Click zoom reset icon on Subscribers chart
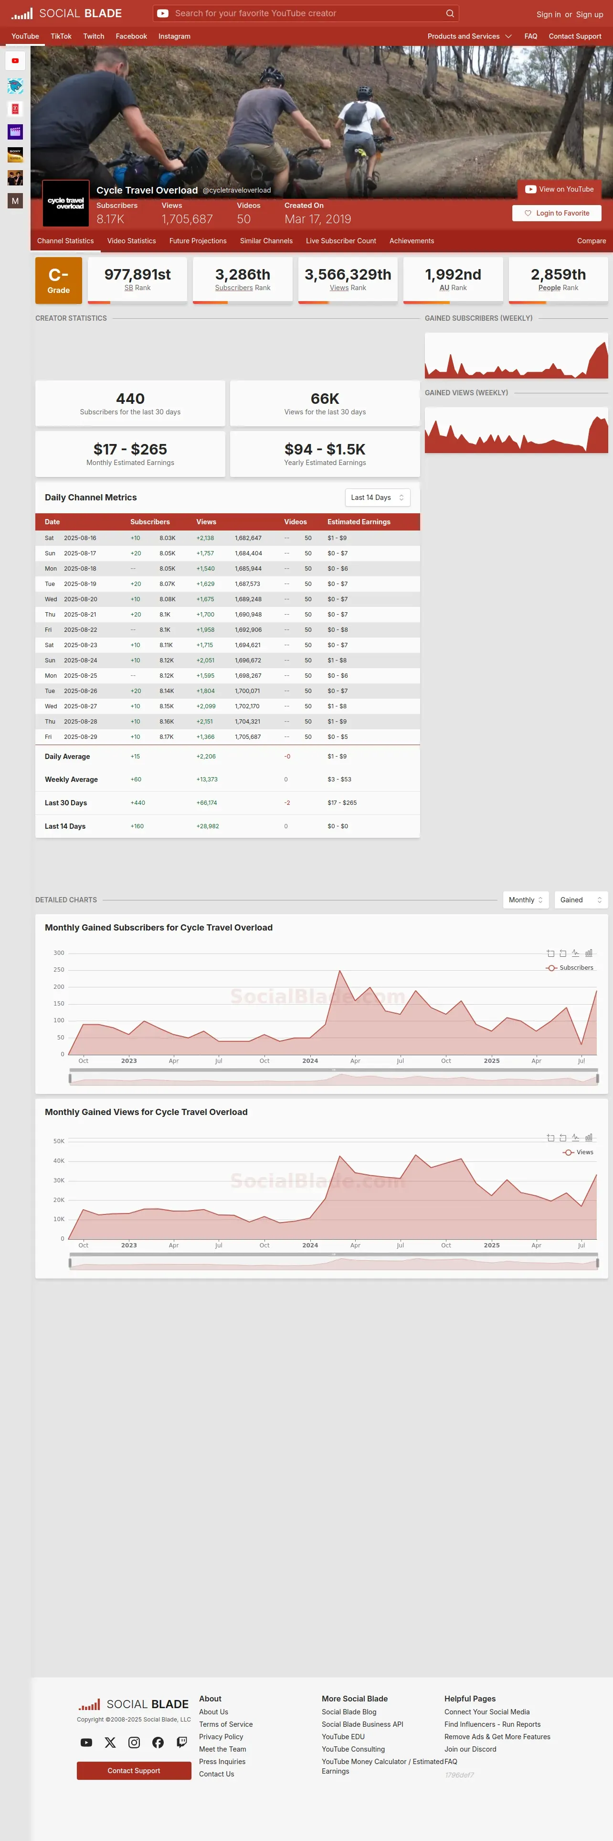Screen dimensions: 613x1841 click(563, 953)
